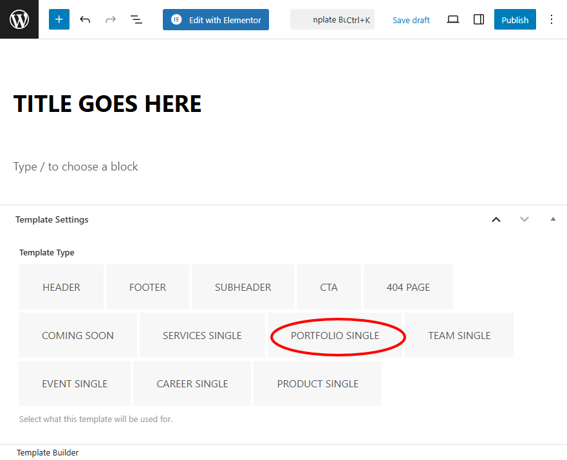Toggle the settings sidebar icon
Screen dimensions: 567x460
point(478,20)
